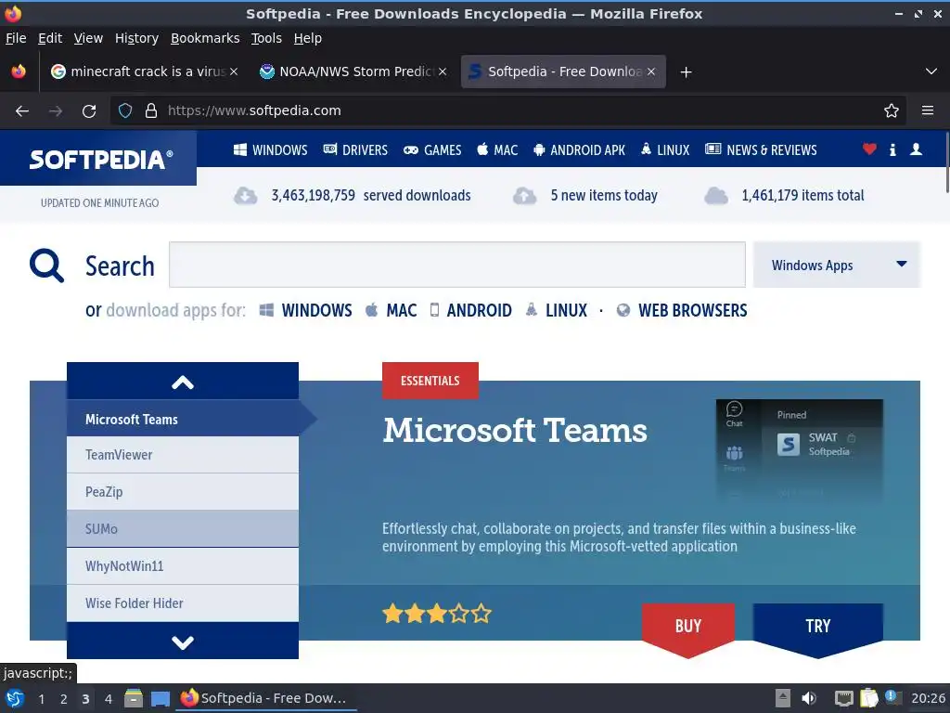Click the Softpedia search input field

click(x=457, y=265)
